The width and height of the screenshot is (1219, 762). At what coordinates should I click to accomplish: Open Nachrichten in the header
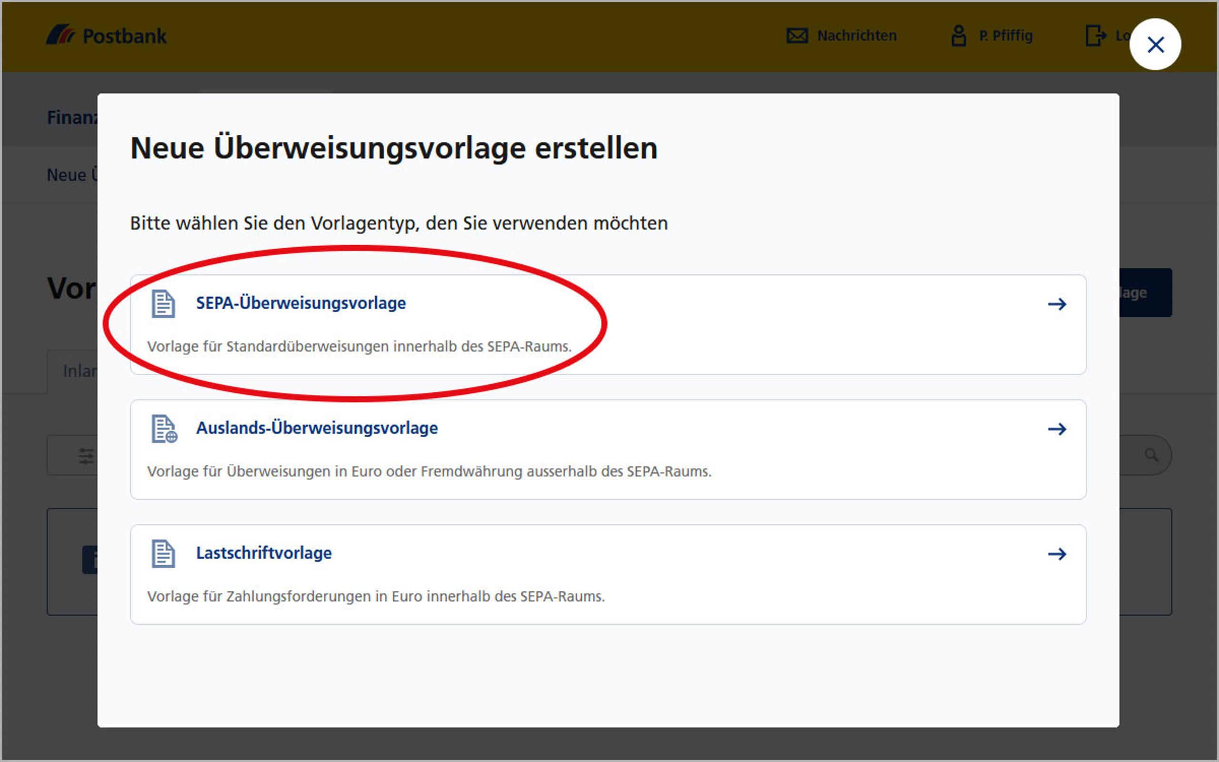coord(856,36)
